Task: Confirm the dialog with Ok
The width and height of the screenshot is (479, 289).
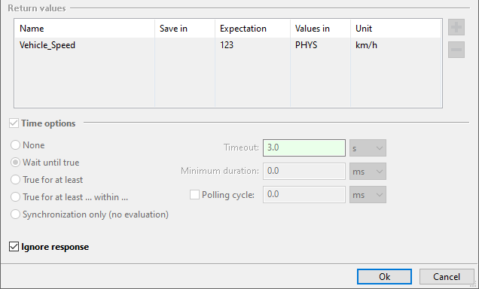Action: click(x=384, y=276)
